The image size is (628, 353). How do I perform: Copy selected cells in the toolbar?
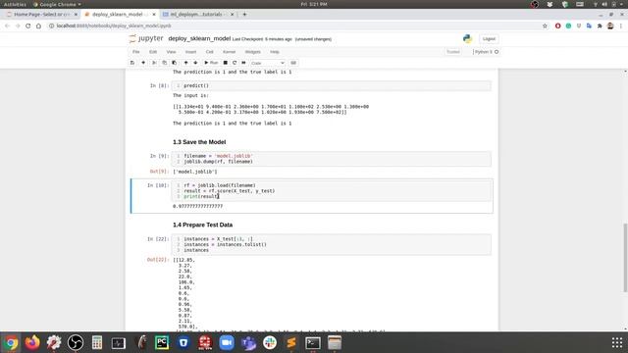164,63
